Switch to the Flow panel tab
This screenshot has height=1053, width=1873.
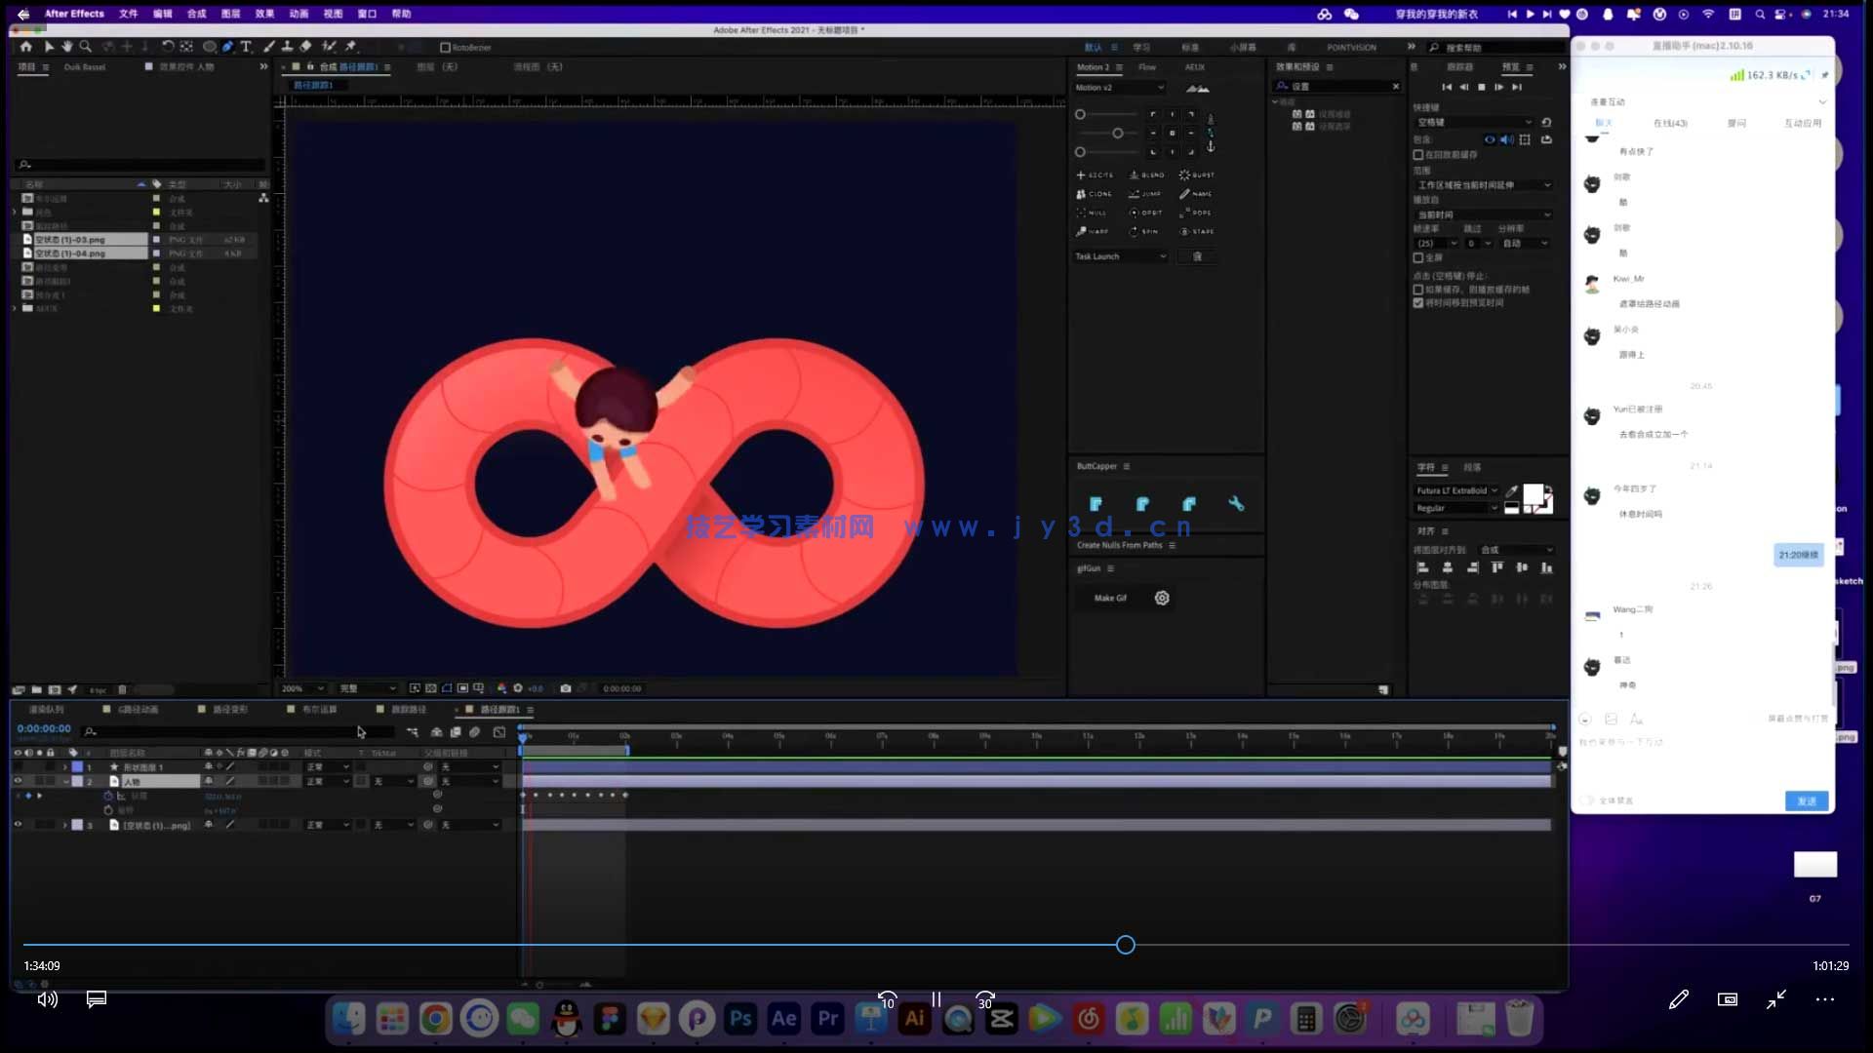pos(1147,67)
